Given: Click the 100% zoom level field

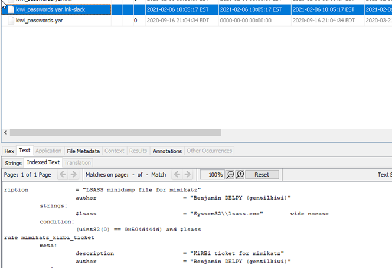Looking at the screenshot, I should coord(212,175).
